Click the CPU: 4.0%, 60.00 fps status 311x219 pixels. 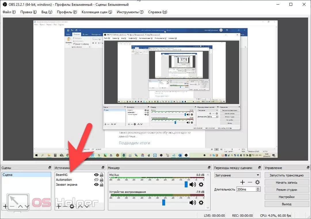[x=276, y=216]
